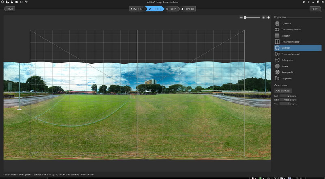
Task: Open the help question mark icon
Action: (x=308, y=2)
